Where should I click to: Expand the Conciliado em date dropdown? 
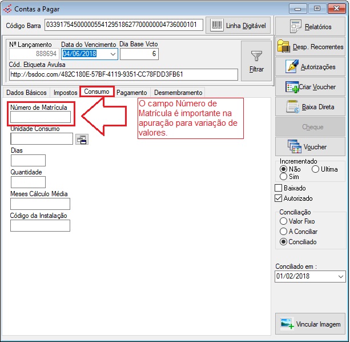pyautogui.click(x=340, y=277)
